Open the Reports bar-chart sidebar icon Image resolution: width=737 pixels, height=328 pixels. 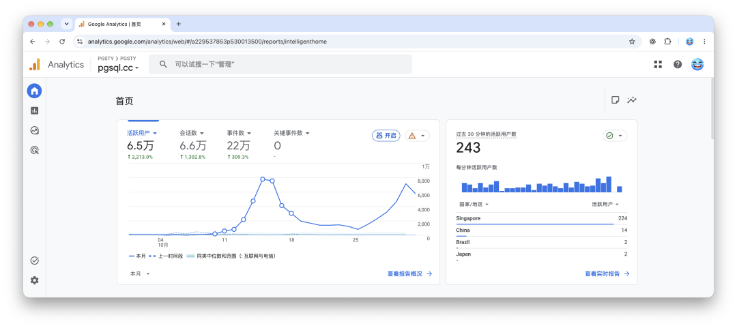pyautogui.click(x=34, y=110)
